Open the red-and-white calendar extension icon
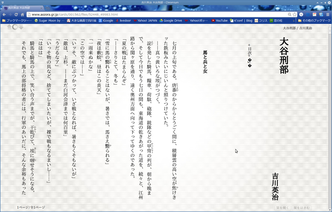The height and width of the screenshot is (212, 332). click(x=315, y=14)
